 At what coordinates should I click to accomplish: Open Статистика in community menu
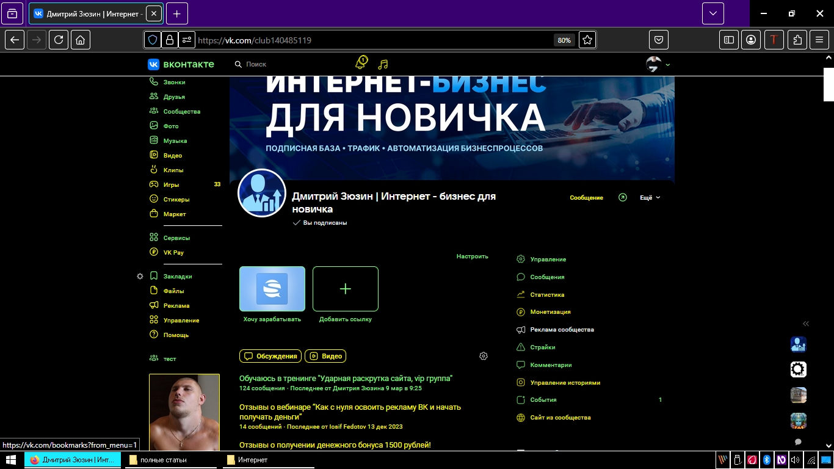(540, 294)
